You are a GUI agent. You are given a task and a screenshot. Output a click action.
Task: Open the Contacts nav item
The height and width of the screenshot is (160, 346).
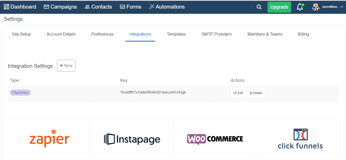tap(98, 7)
